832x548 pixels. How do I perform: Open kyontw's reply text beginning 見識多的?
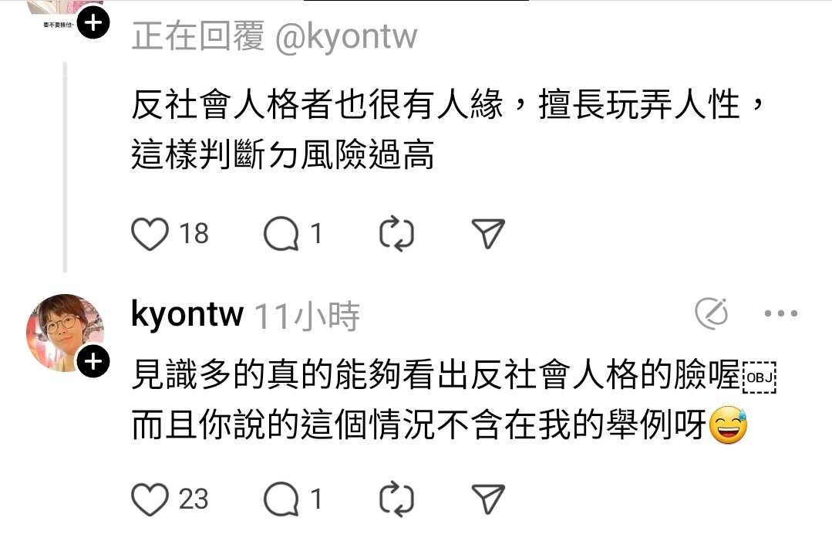pos(453,401)
